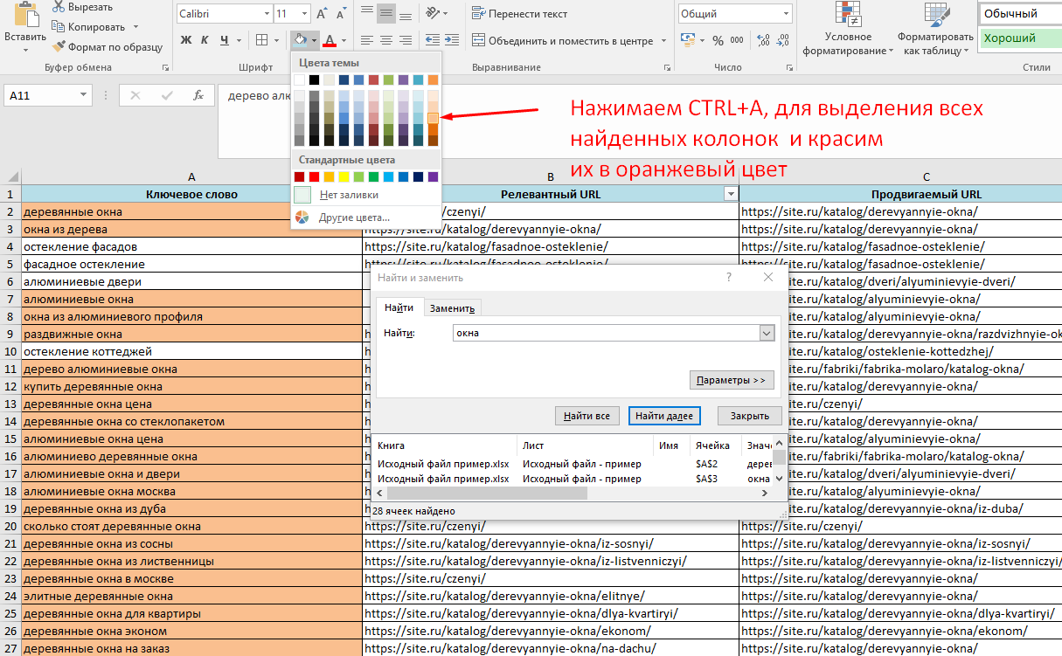Select column A header
The width and height of the screenshot is (1062, 656).
(x=191, y=177)
